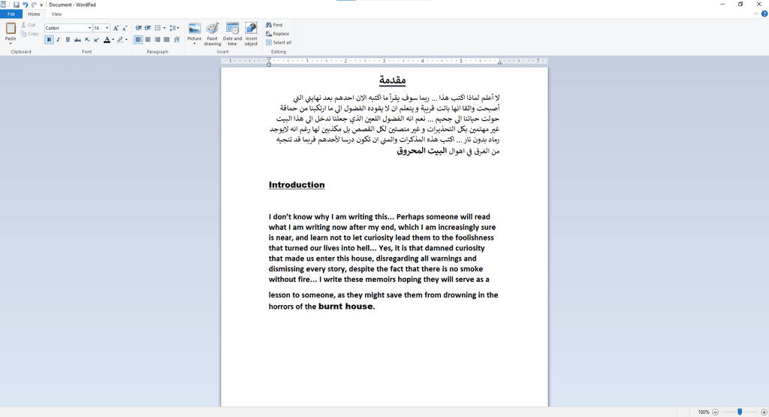The width and height of the screenshot is (769, 417).
Task: Toggle Bold formatting
Action: [x=49, y=40]
